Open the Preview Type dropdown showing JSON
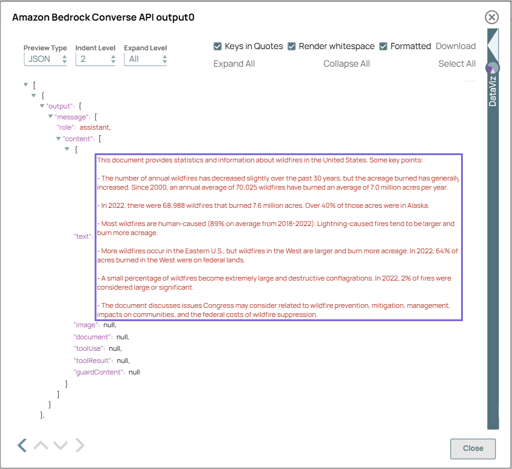Screen dimensions: 512x469 click(45, 59)
